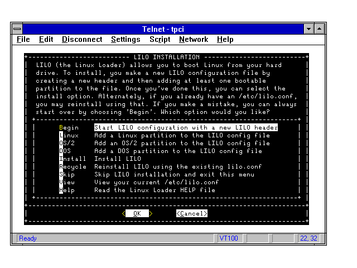Maximize the Telnet window using up arrow
The image size is (357, 268).
pyautogui.click(x=319, y=28)
